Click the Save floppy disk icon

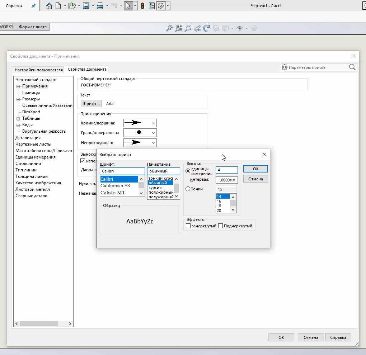[x=86, y=6]
